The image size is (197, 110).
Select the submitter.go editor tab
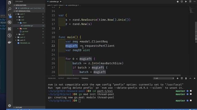click(x=54, y=2)
